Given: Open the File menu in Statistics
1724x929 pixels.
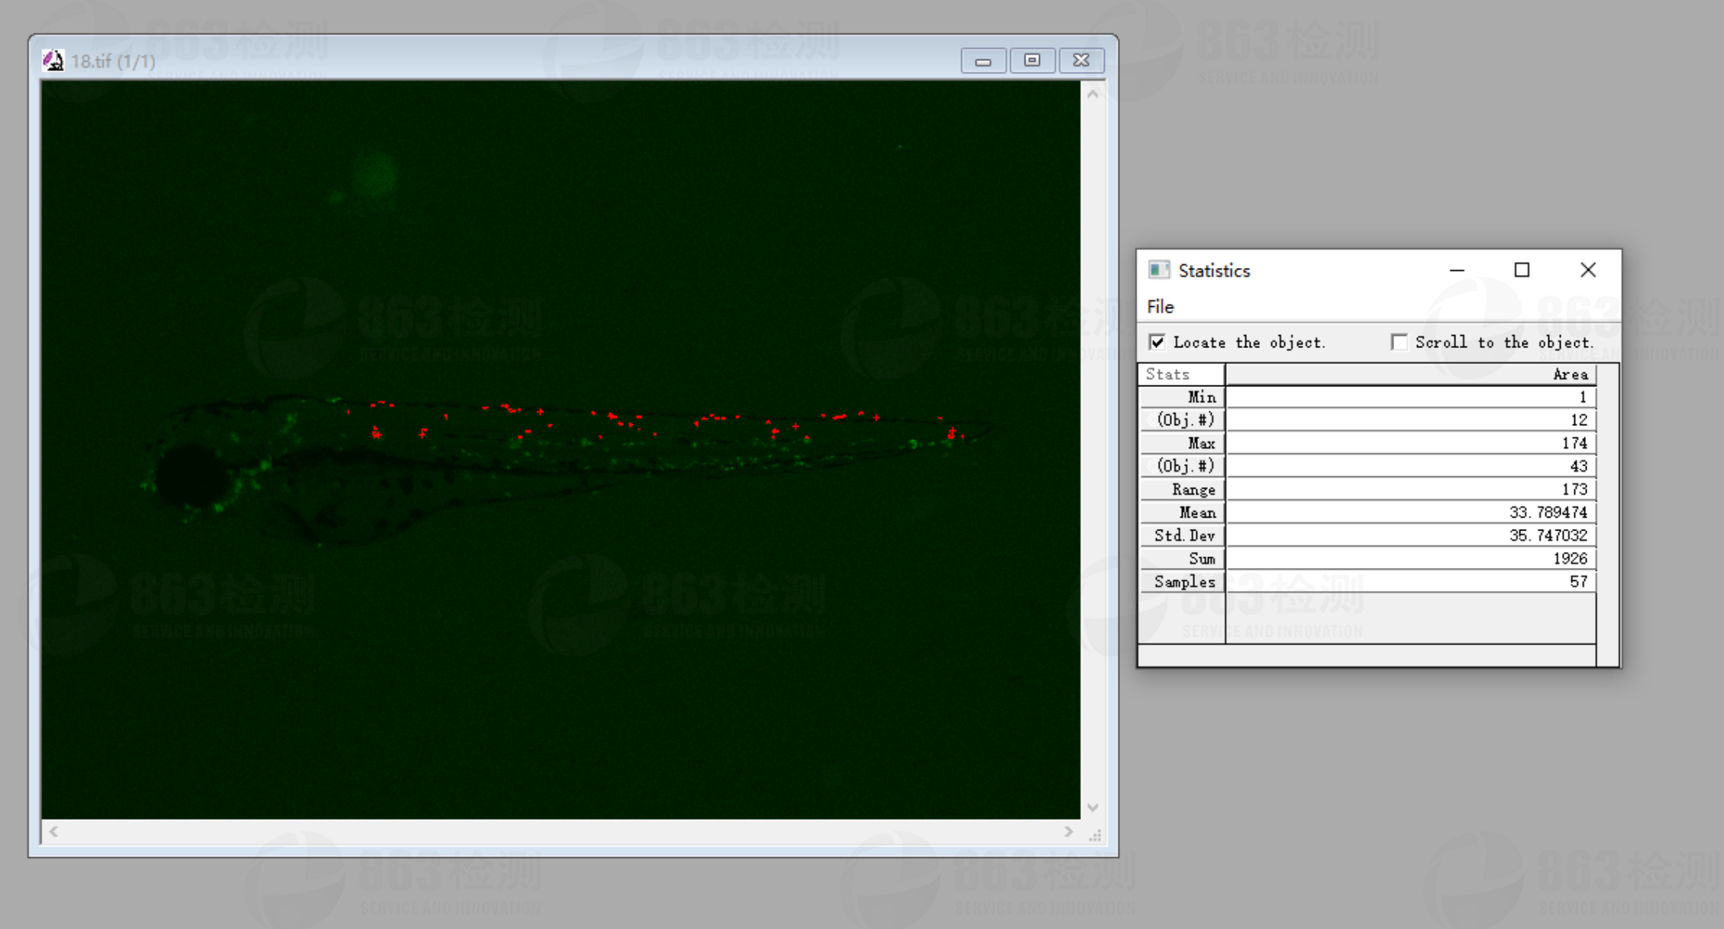Looking at the screenshot, I should pos(1160,307).
